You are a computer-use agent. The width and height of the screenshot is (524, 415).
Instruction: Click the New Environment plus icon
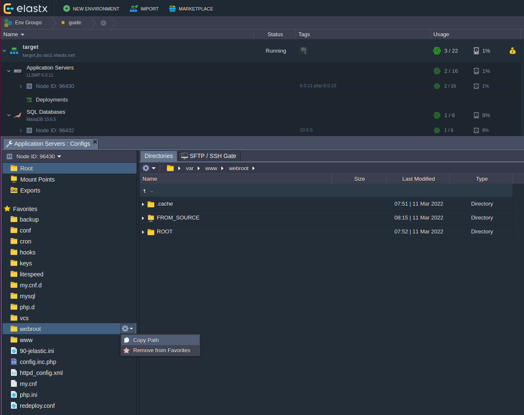(66, 8)
